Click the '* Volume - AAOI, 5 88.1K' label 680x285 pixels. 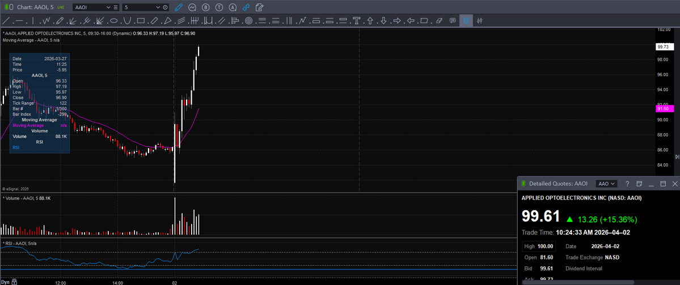(27, 198)
